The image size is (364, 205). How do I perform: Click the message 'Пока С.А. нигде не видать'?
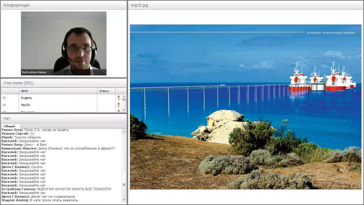[47, 130]
